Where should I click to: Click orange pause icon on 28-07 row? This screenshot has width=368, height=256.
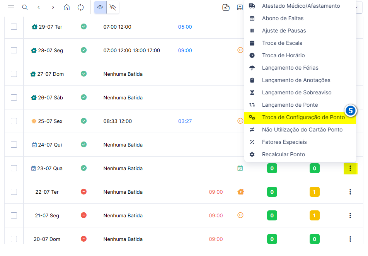[x=240, y=50]
